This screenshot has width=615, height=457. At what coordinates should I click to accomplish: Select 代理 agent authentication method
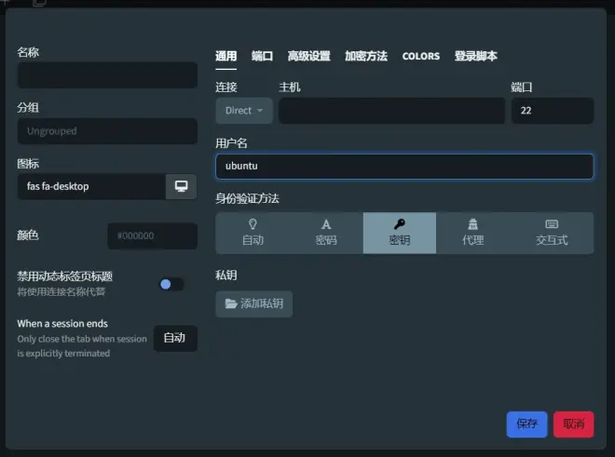click(x=472, y=233)
